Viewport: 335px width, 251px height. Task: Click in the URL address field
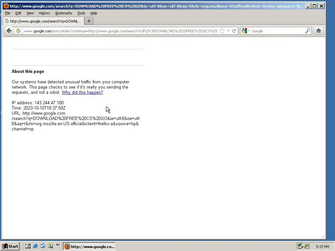point(121,31)
